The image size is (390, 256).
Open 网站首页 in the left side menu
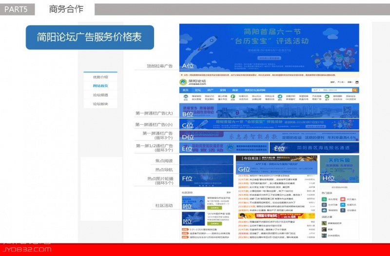tap(100, 86)
